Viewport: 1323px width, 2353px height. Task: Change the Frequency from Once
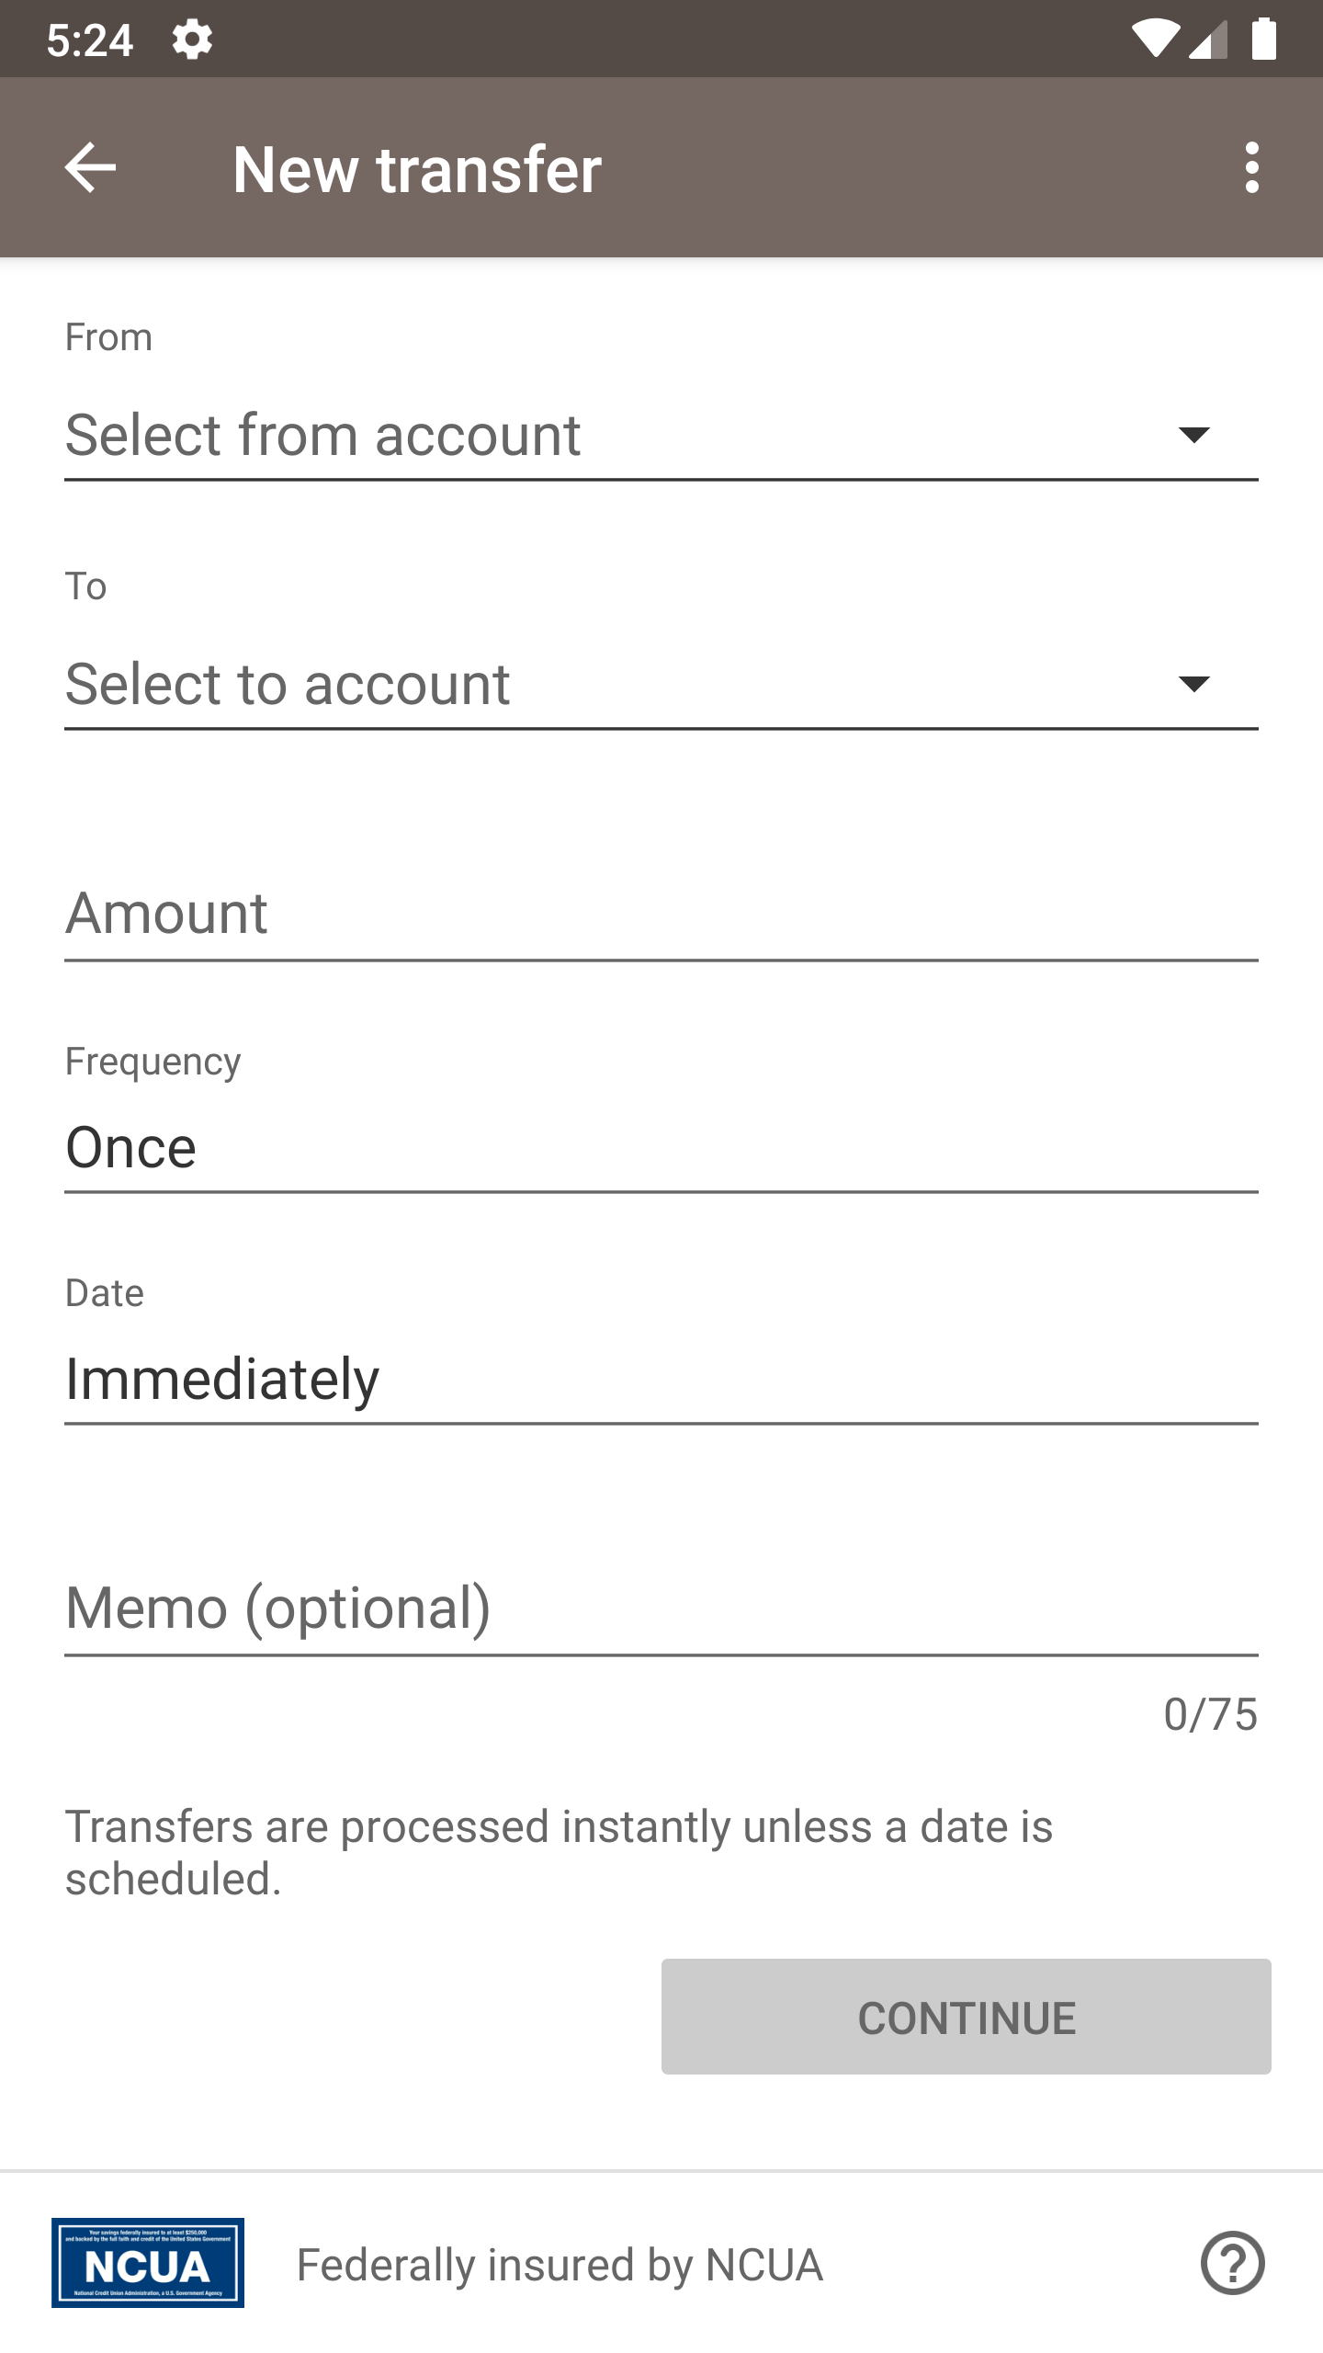tap(660, 1148)
